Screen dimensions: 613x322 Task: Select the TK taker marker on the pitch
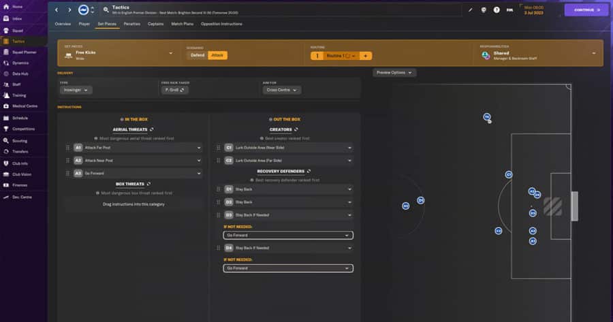click(x=487, y=117)
